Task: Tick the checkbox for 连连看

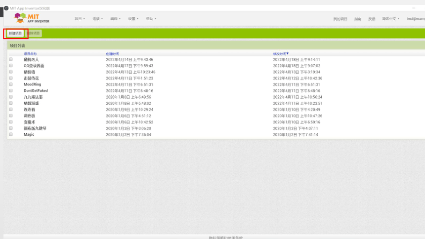Action: [11, 109]
